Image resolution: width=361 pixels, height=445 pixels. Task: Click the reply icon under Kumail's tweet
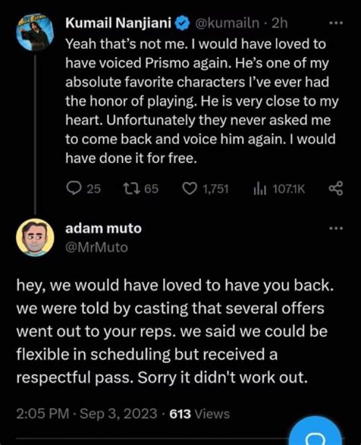click(x=74, y=188)
